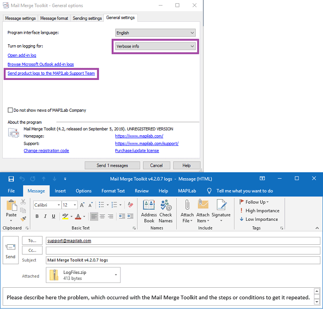
Task: Increase font size with the grow font icon
Action: pos(82,205)
